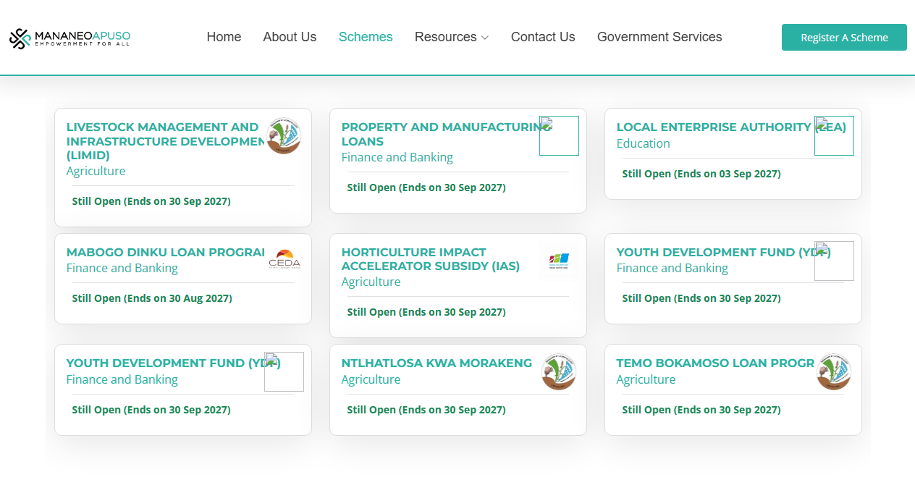Open the Mabogo Dinku Loan Program link

(x=165, y=253)
